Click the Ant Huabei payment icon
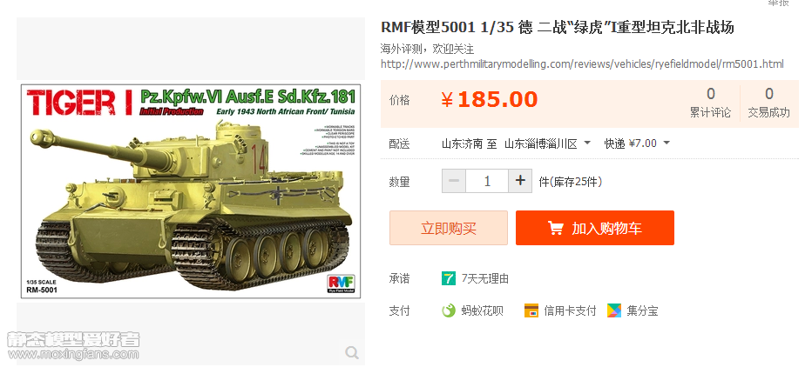The image size is (812, 367). tap(449, 310)
